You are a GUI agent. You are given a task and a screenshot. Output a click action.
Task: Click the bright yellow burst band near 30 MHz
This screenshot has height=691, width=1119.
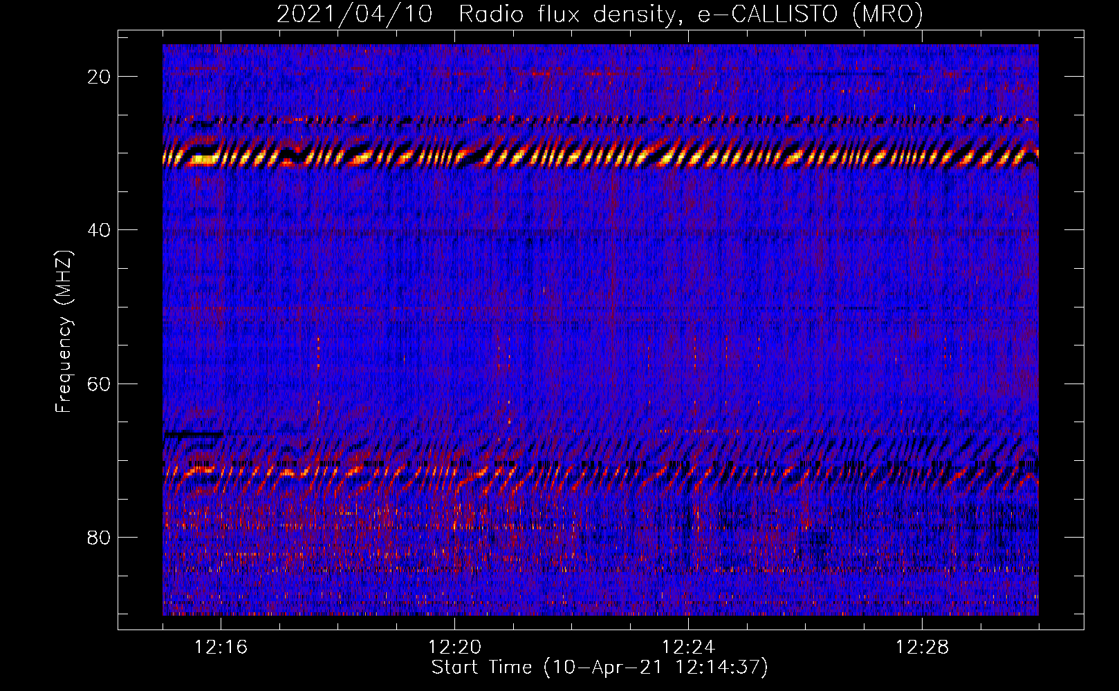(x=600, y=155)
